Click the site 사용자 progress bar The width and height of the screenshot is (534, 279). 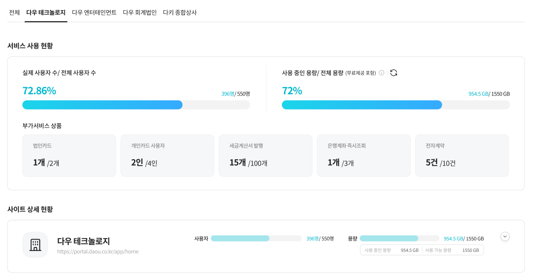[256, 239]
